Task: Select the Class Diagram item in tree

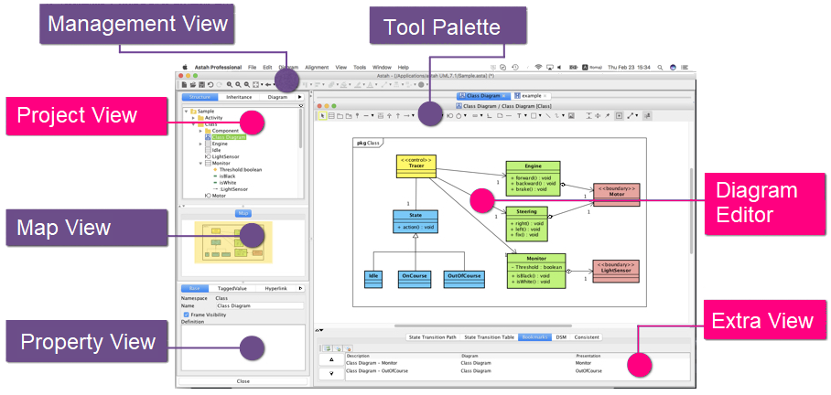Action: click(229, 137)
